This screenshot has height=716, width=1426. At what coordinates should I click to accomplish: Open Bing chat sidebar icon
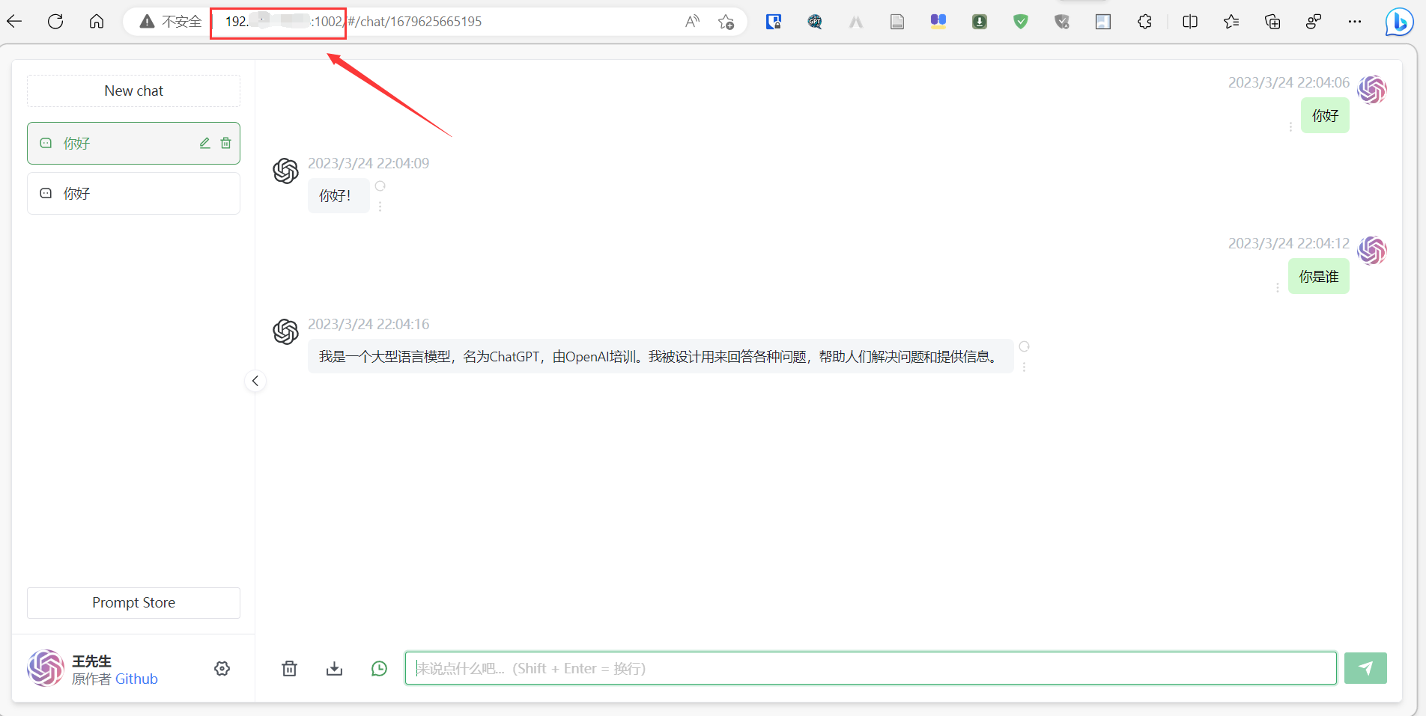click(1398, 22)
